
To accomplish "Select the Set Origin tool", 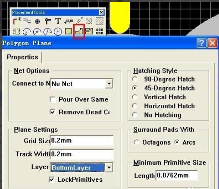I will pyautogui.click(x=89, y=21).
